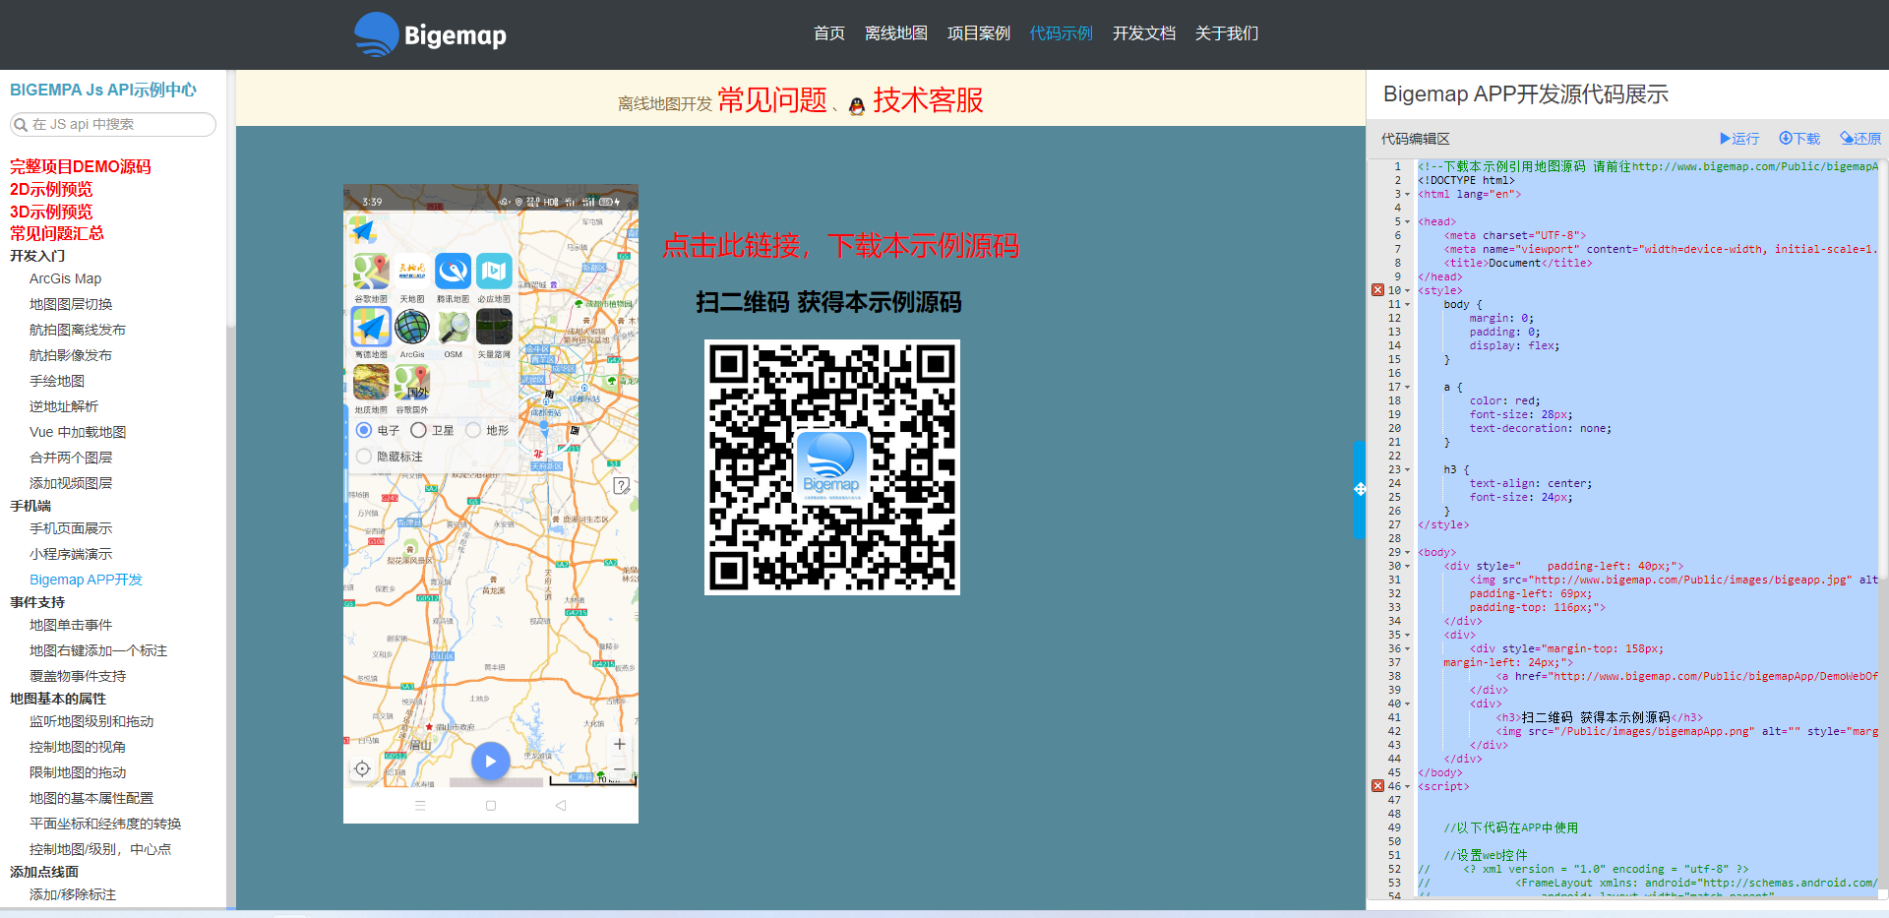The height and width of the screenshot is (918, 1889).
Task: Select 限制地图的拖动 in the sidebar
Action: click(78, 773)
